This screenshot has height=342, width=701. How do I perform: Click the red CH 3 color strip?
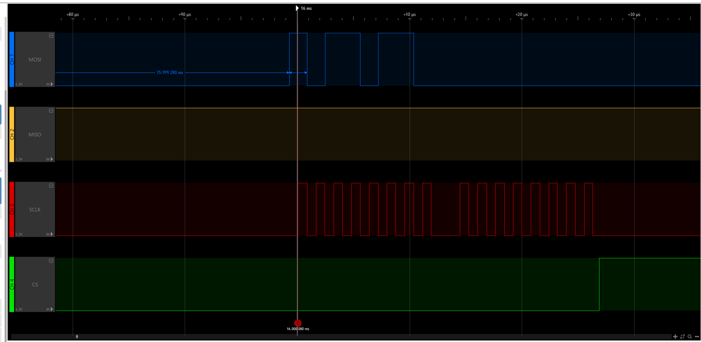12,209
